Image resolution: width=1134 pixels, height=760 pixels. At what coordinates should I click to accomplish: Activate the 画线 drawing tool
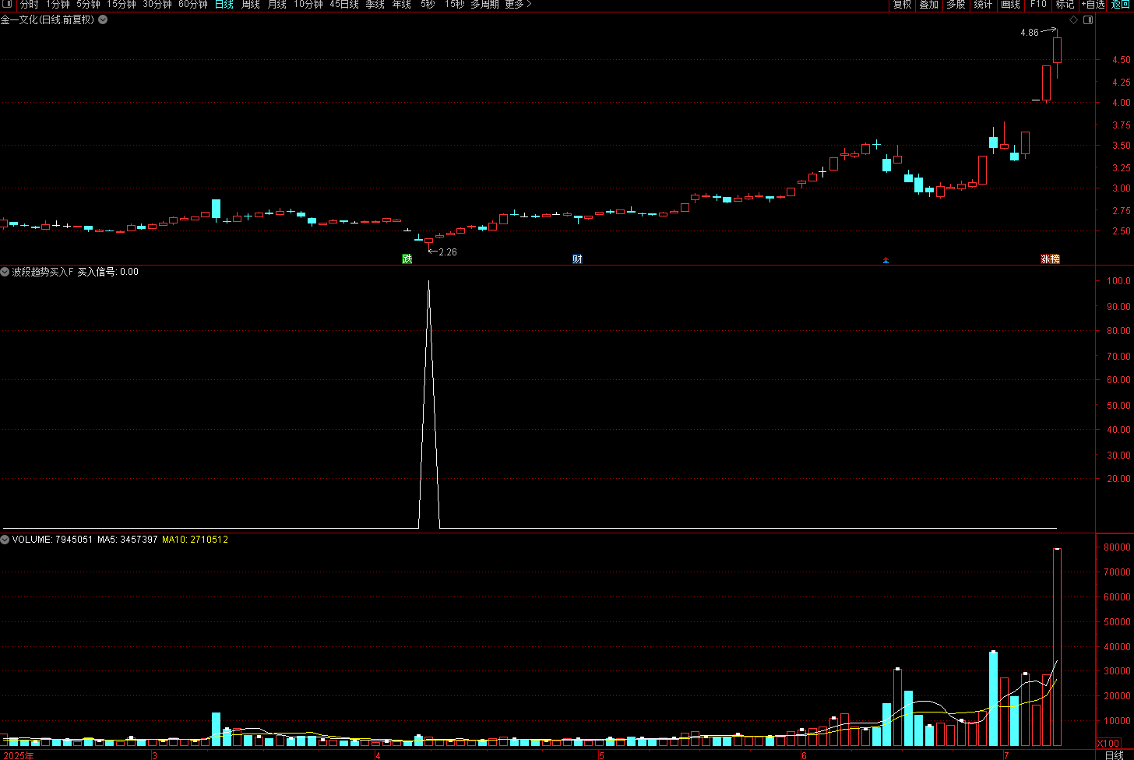[x=1010, y=5]
